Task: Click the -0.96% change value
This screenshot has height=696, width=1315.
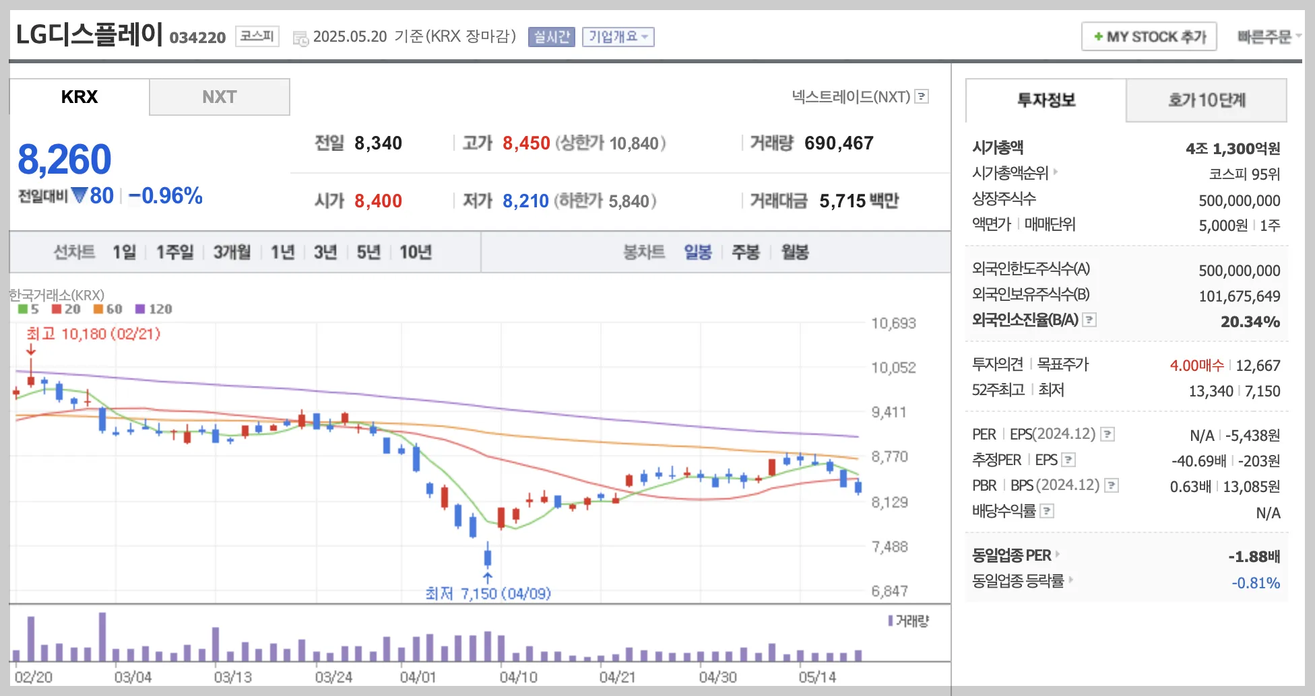Action: pyautogui.click(x=166, y=196)
